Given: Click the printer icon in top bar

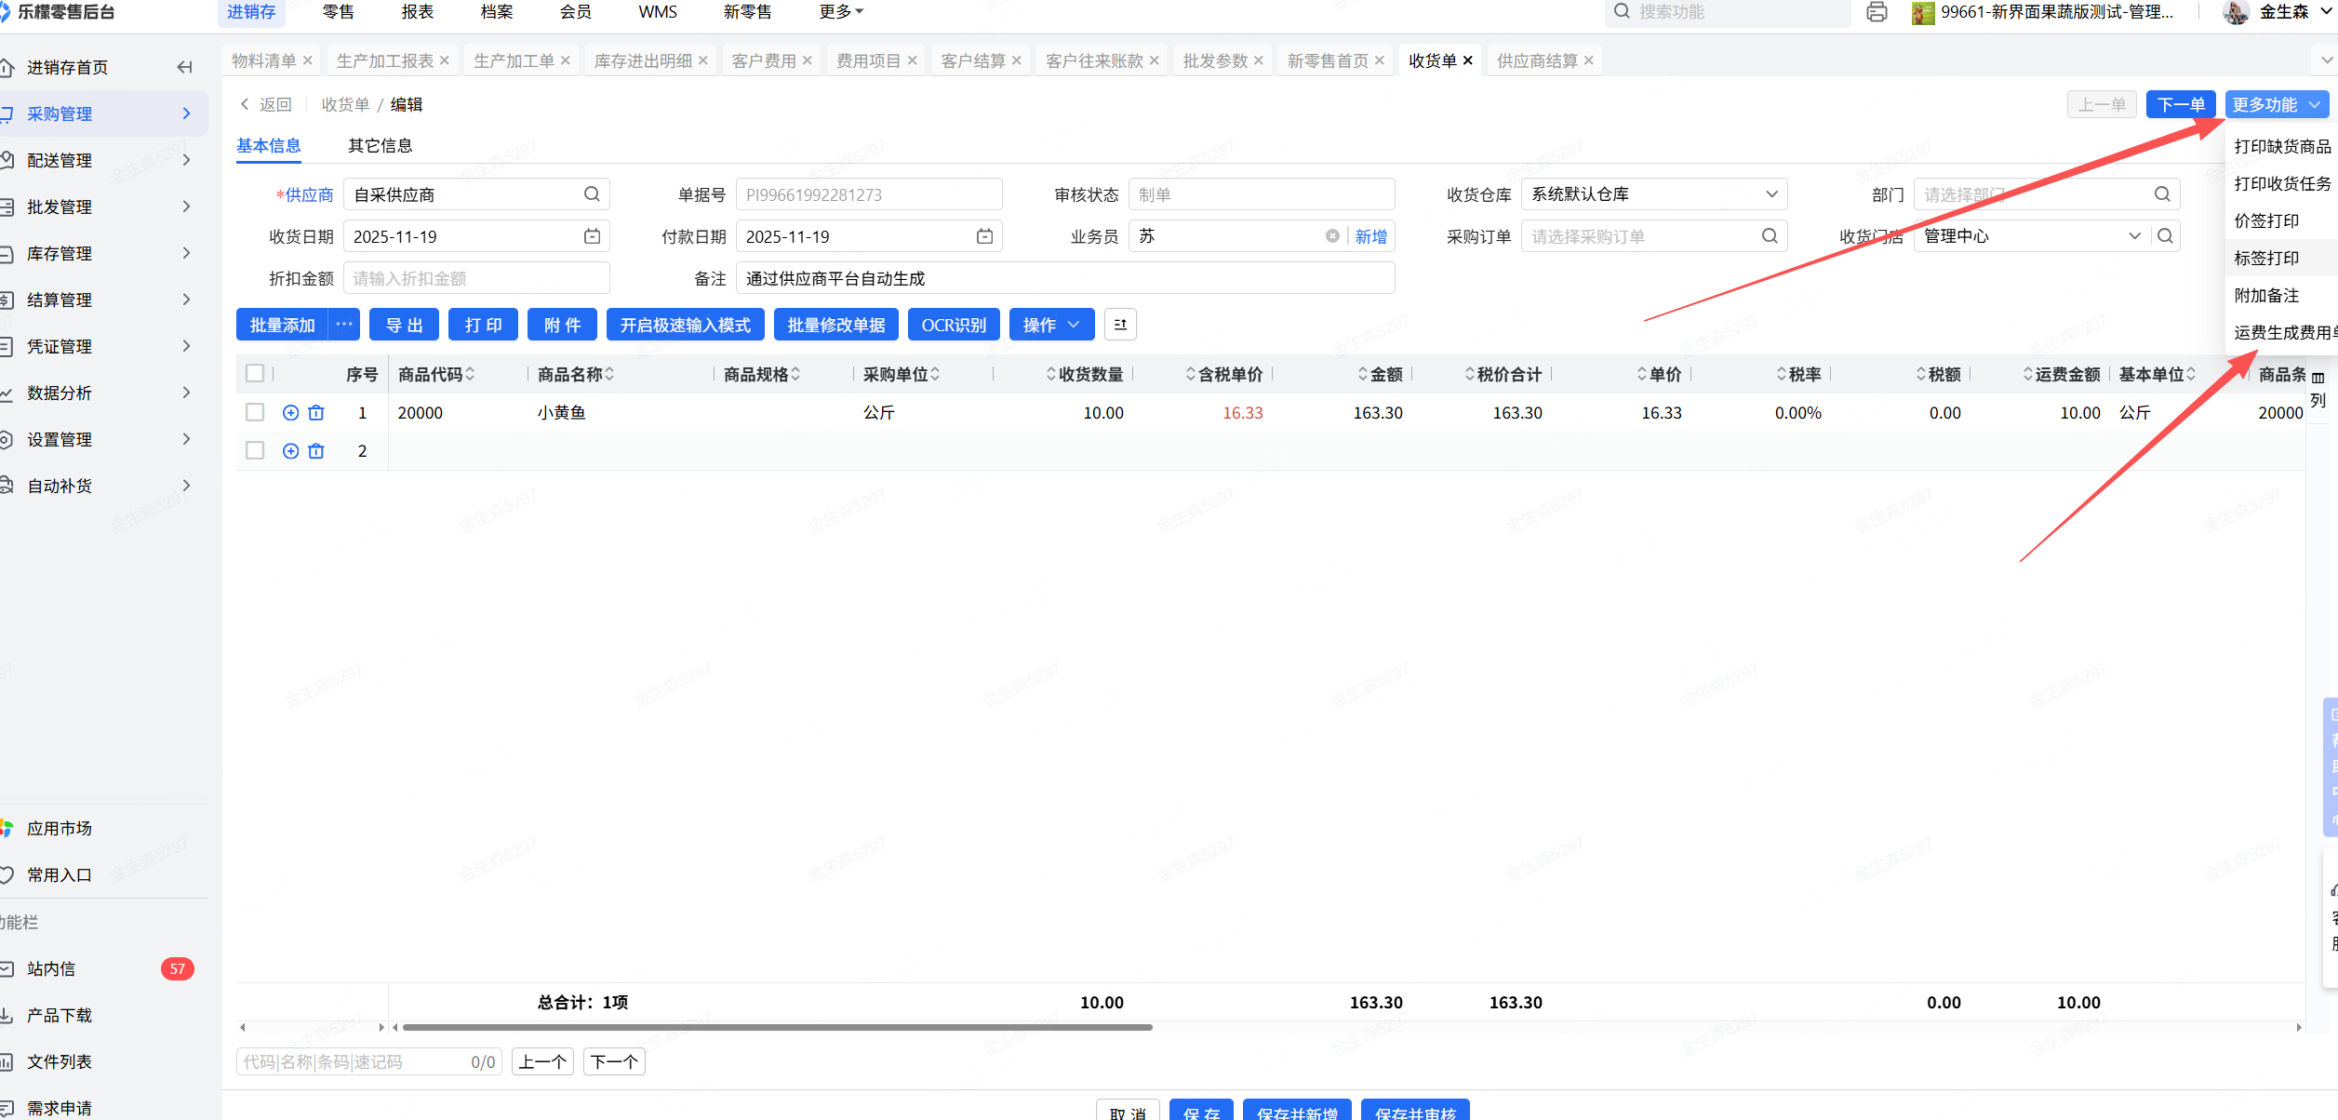Looking at the screenshot, I should 1877,12.
